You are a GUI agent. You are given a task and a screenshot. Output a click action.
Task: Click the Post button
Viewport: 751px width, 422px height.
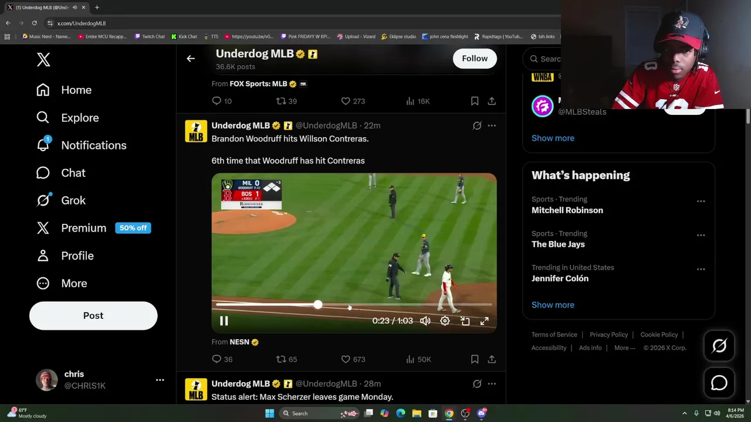tap(93, 315)
